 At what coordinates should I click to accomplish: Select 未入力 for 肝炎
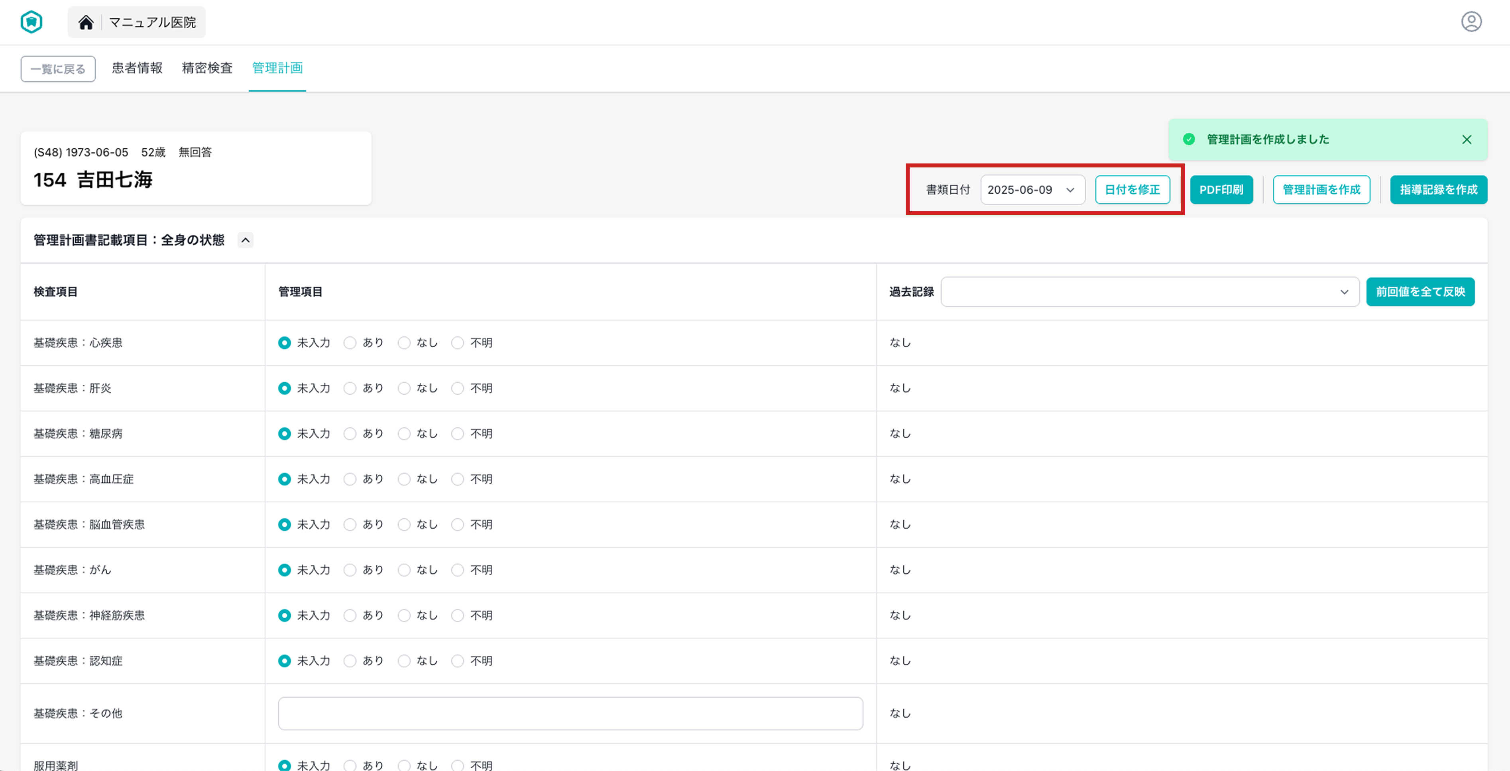click(284, 388)
